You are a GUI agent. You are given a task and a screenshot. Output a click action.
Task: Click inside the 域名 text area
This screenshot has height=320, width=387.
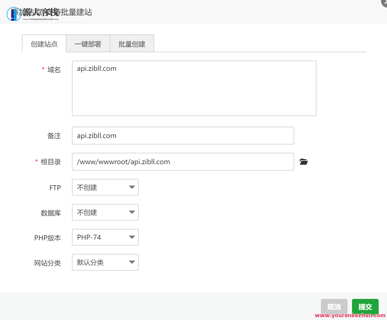pos(194,88)
